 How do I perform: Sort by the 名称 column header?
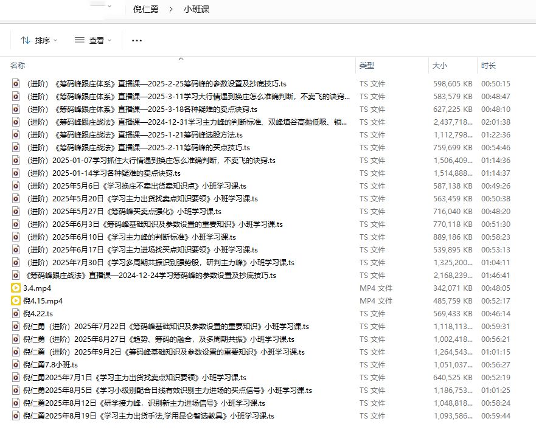coord(18,66)
